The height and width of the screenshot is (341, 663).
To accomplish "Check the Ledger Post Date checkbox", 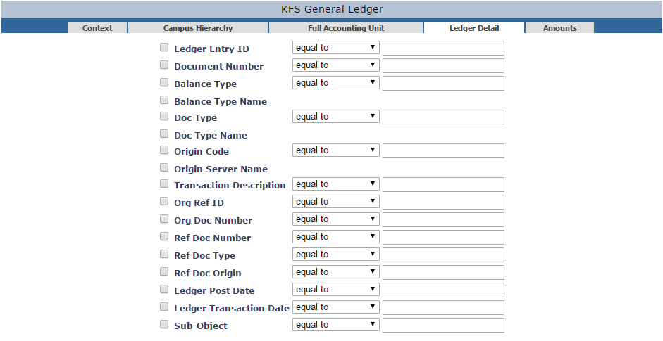I will coord(164,289).
